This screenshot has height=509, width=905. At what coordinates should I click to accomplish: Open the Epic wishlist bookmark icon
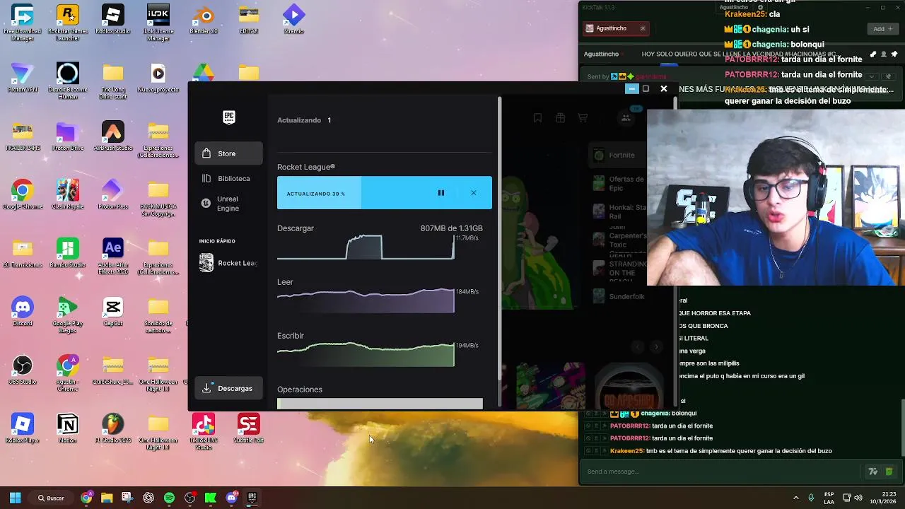tap(537, 118)
